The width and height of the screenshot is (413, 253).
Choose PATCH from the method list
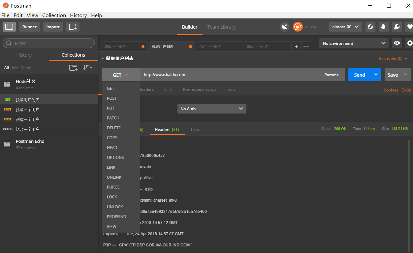click(121, 118)
